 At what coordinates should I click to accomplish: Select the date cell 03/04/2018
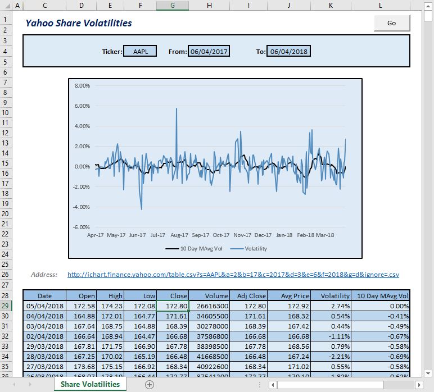coord(44,326)
